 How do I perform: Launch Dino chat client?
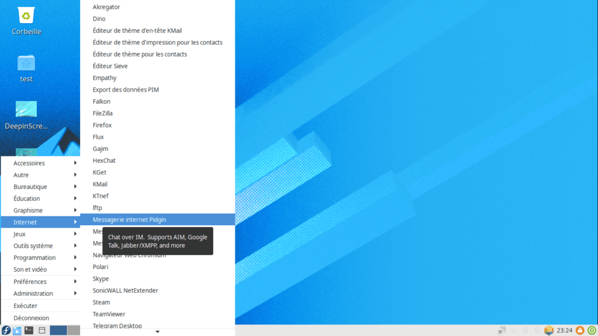pyautogui.click(x=158, y=19)
